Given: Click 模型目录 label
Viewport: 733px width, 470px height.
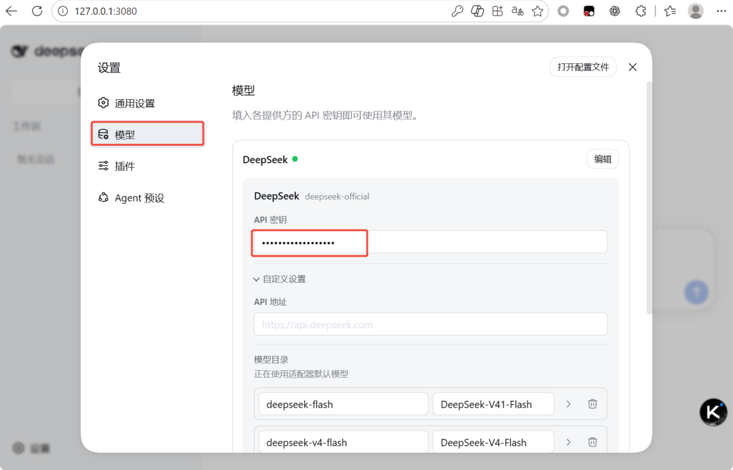Looking at the screenshot, I should tap(271, 360).
